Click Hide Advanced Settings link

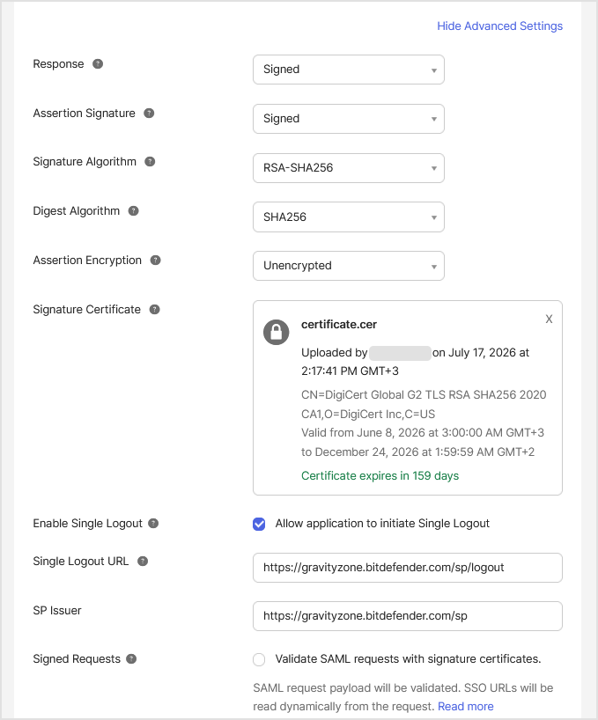point(499,26)
